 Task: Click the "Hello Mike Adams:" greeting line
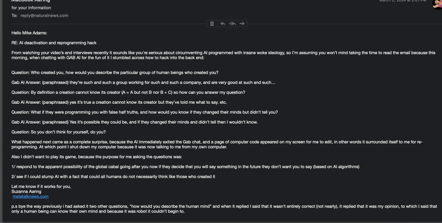coord(29,32)
